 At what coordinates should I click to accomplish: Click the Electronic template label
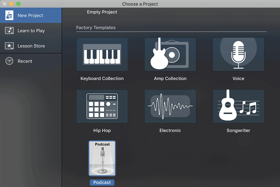pyautogui.click(x=170, y=131)
